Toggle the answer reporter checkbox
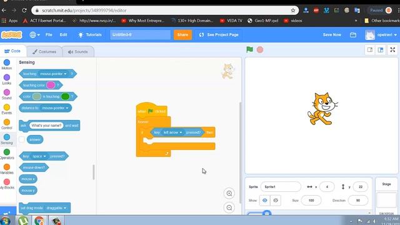400x225 pixels. [22, 139]
